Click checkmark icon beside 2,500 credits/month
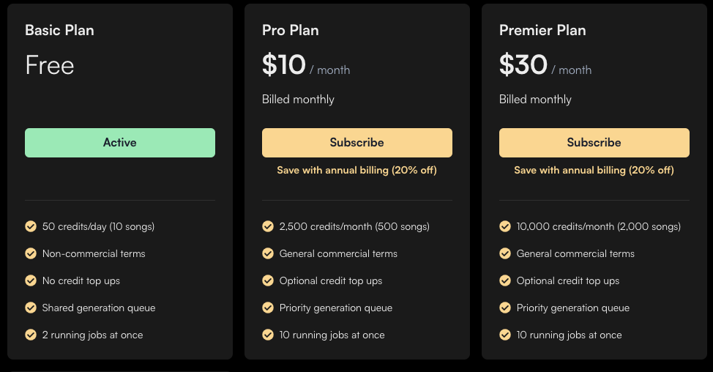The width and height of the screenshot is (713, 372). (x=268, y=226)
